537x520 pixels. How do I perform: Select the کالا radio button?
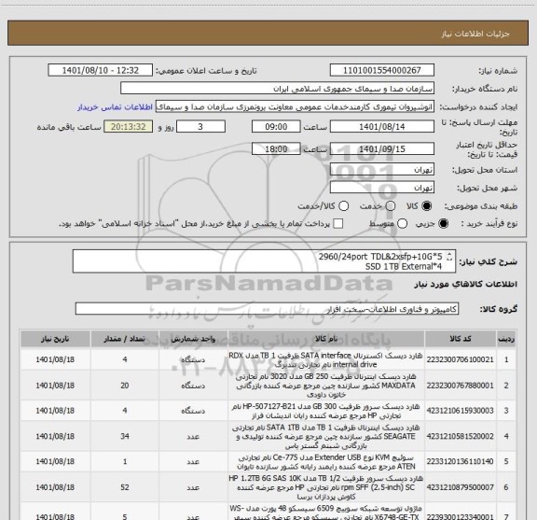[427, 205]
